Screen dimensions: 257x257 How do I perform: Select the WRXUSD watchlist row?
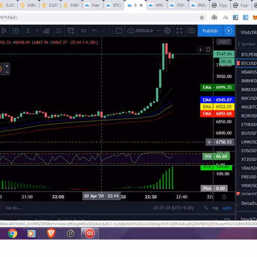click(x=247, y=186)
